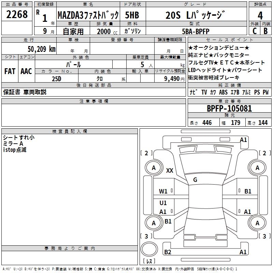Click the length value 446
The image size is (273, 273).
coord(207,123)
